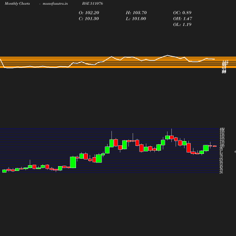Screen dimensions: 236x236
Task: Click the last small red candle on the right
Action: click(x=215, y=146)
